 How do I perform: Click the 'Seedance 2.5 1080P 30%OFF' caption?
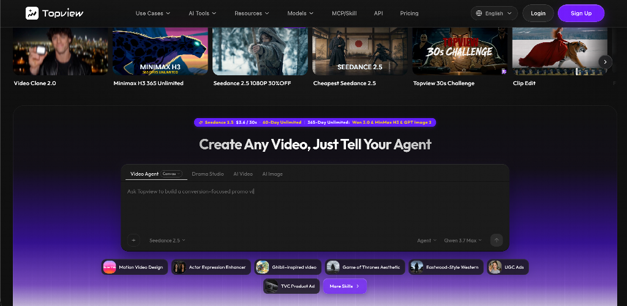click(x=252, y=83)
